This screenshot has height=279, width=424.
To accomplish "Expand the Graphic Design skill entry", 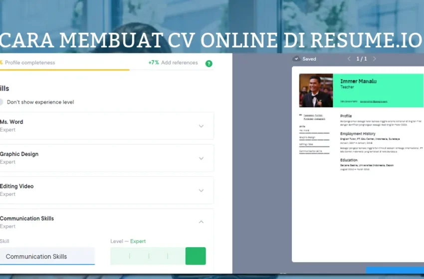I will tap(201, 158).
